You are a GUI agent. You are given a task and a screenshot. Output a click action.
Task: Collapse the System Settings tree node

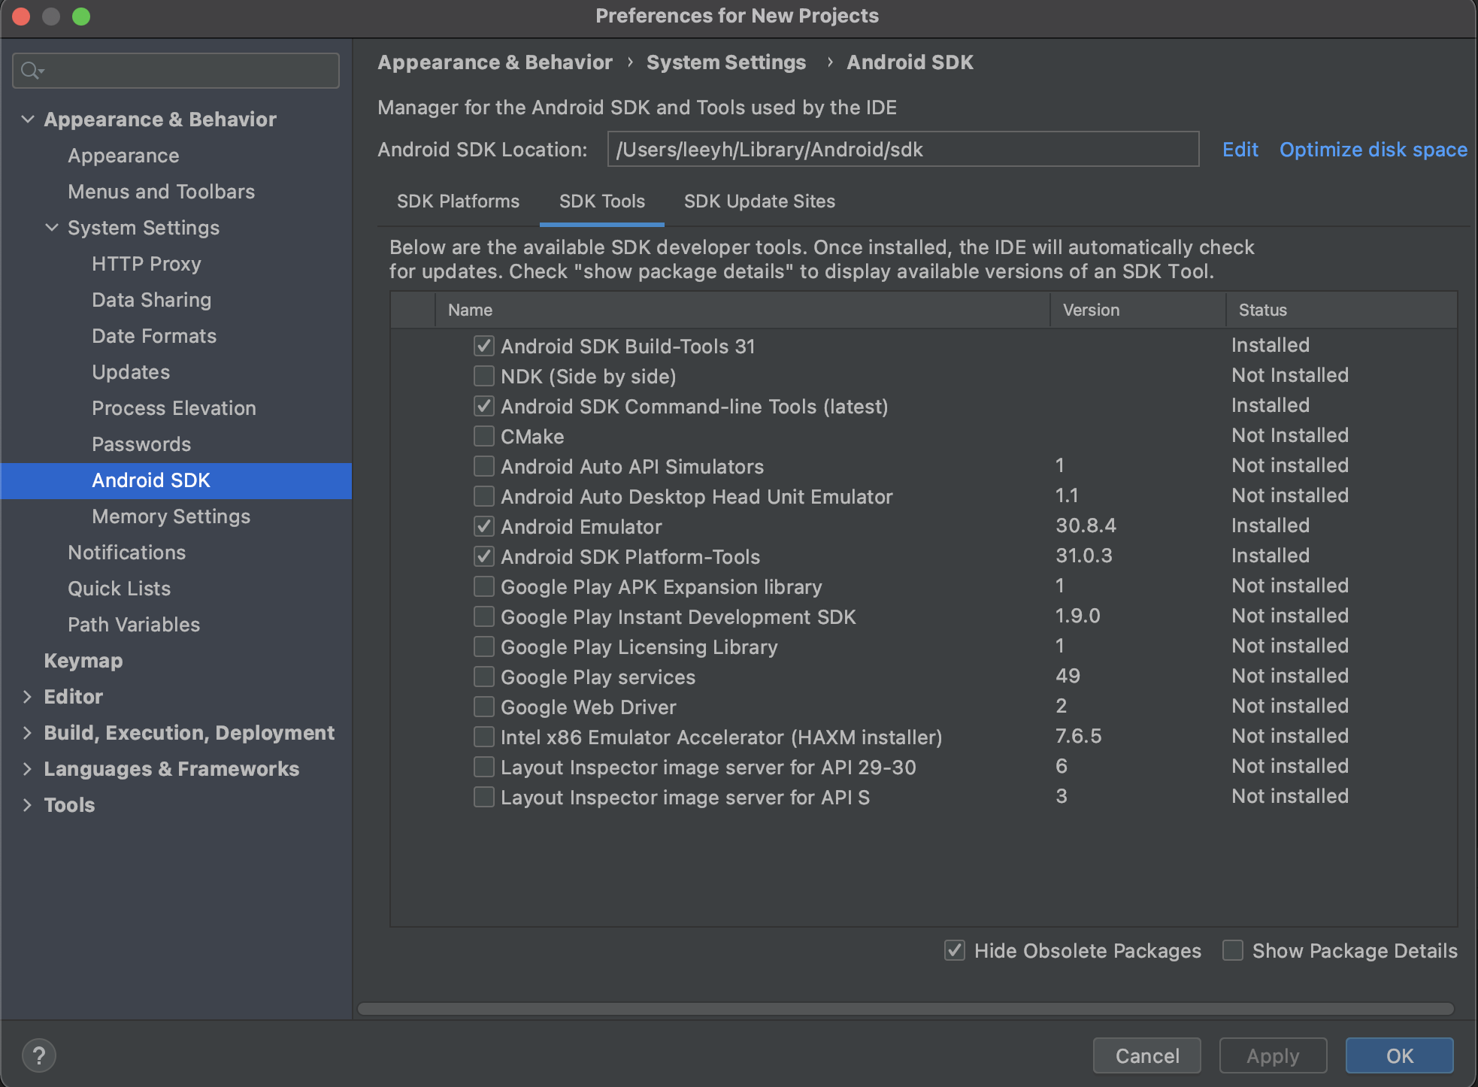point(52,228)
